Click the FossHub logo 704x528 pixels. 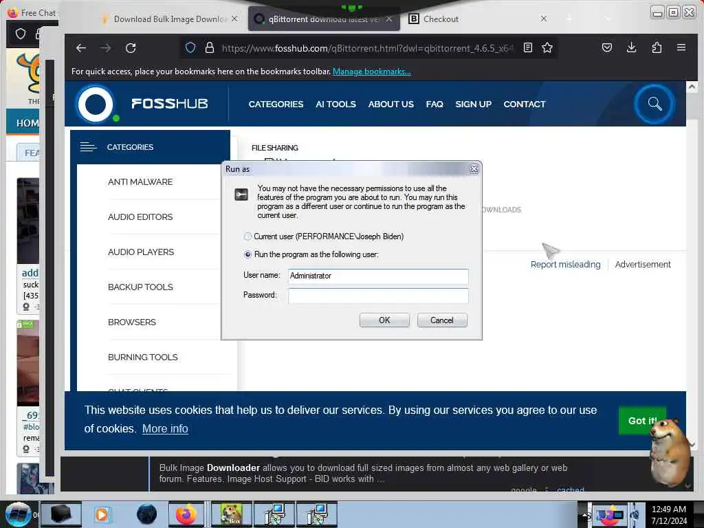pyautogui.click(x=142, y=104)
